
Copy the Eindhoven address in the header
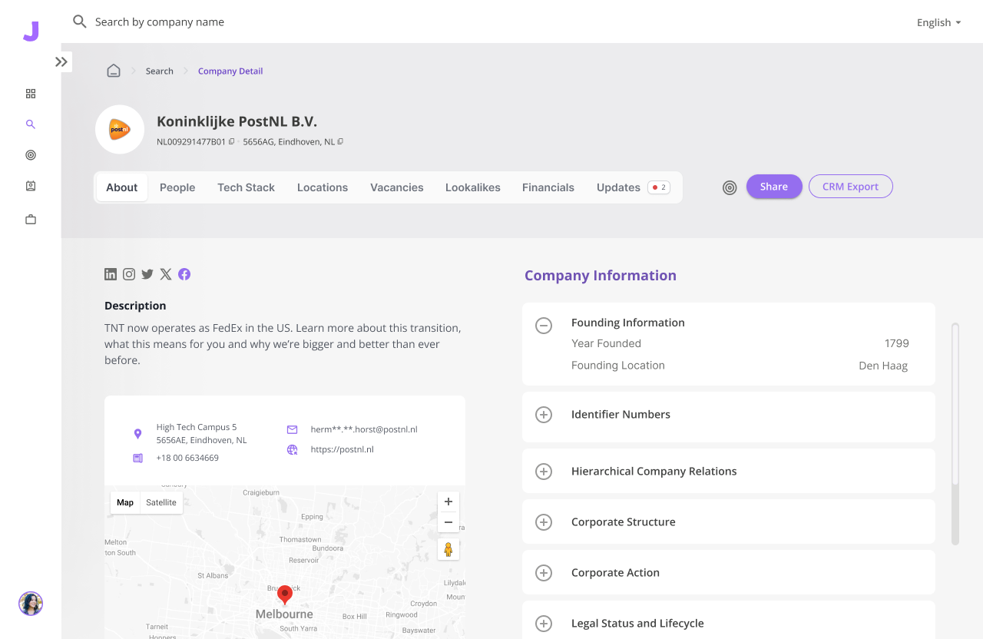click(341, 142)
